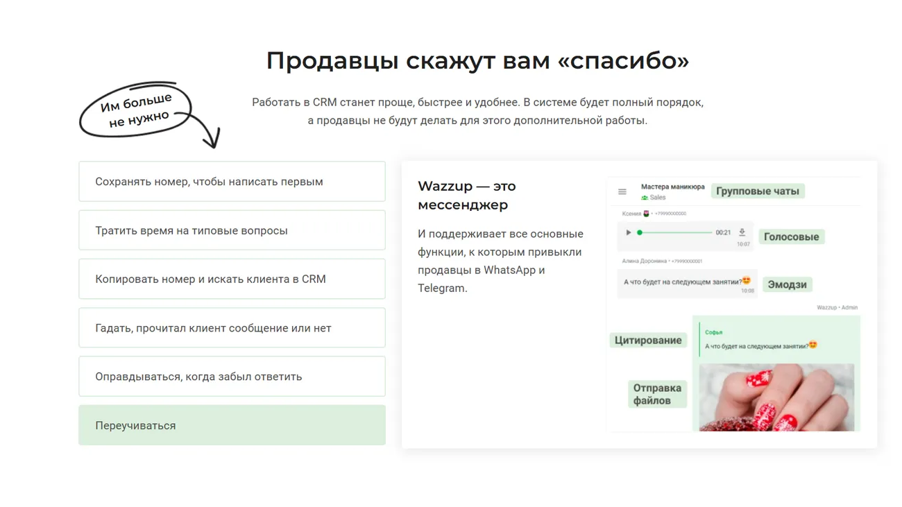This screenshot has height=507, width=902.
Task: Click the 'Голосовые' label
Action: click(x=791, y=237)
